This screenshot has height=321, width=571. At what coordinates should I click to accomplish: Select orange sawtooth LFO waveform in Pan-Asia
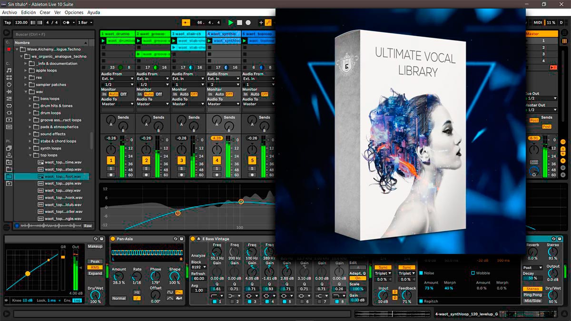[x=179, y=292]
